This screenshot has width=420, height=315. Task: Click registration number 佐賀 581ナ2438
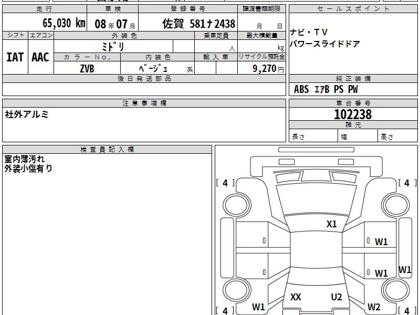pyautogui.click(x=199, y=24)
